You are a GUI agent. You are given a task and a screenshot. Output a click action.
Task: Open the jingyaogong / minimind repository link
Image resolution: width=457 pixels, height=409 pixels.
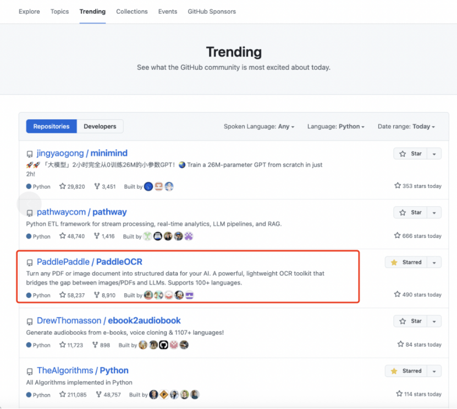(82, 153)
